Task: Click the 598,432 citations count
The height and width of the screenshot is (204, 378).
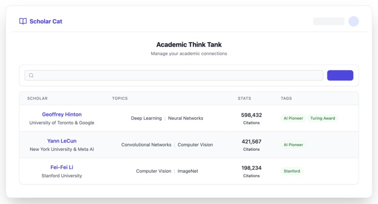Action: click(x=251, y=115)
